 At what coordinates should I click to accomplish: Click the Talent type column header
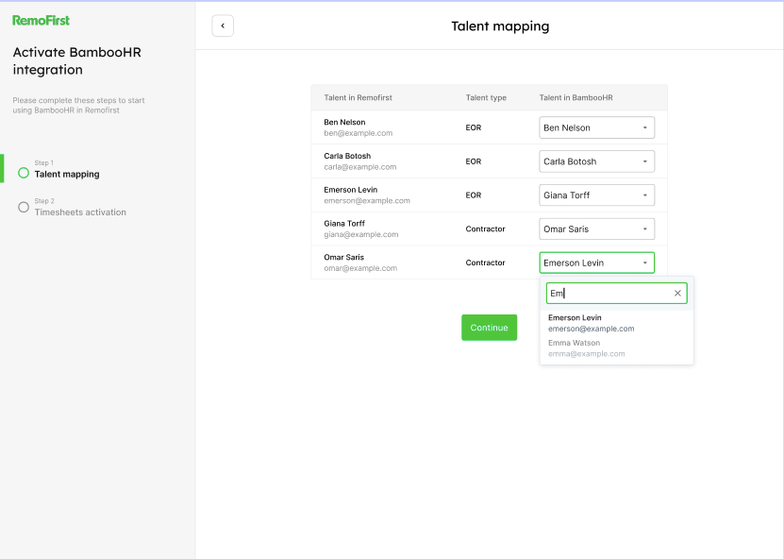[486, 98]
